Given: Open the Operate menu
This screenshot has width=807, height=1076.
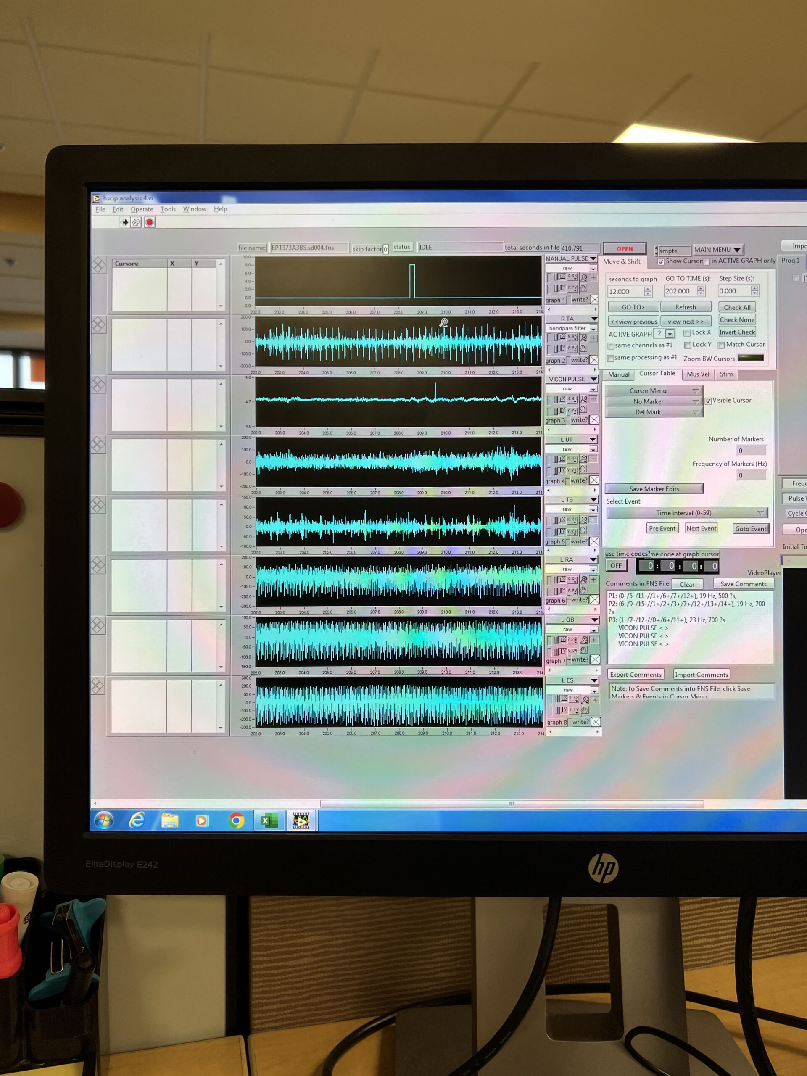Looking at the screenshot, I should click(142, 210).
